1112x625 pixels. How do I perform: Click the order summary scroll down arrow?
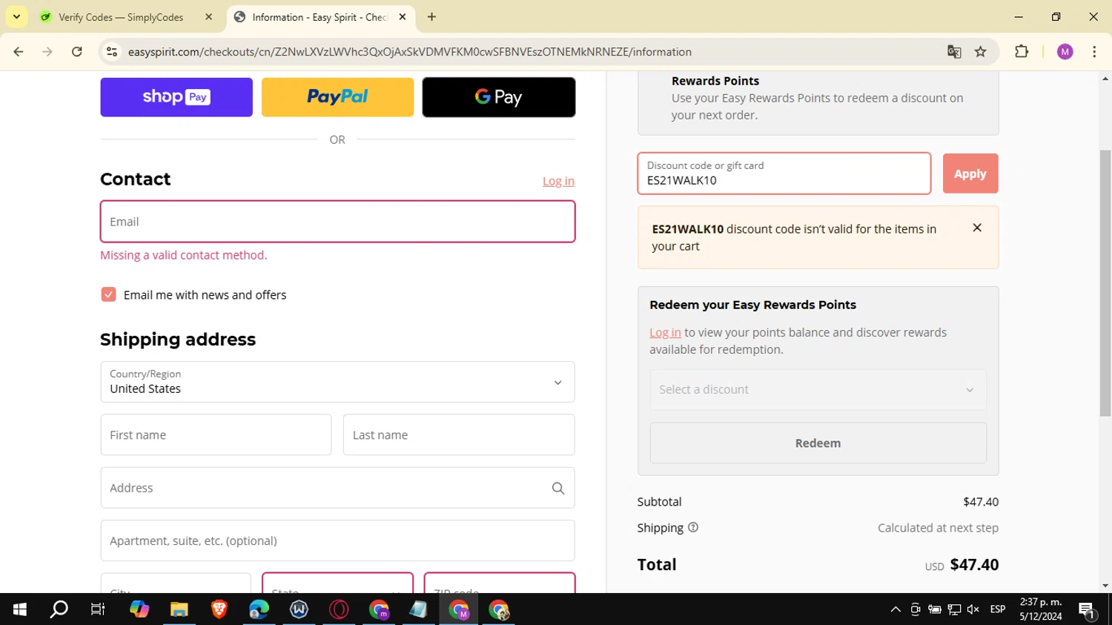[1105, 586]
